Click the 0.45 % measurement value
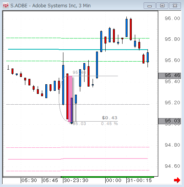The image size is (184, 187). (x=109, y=124)
